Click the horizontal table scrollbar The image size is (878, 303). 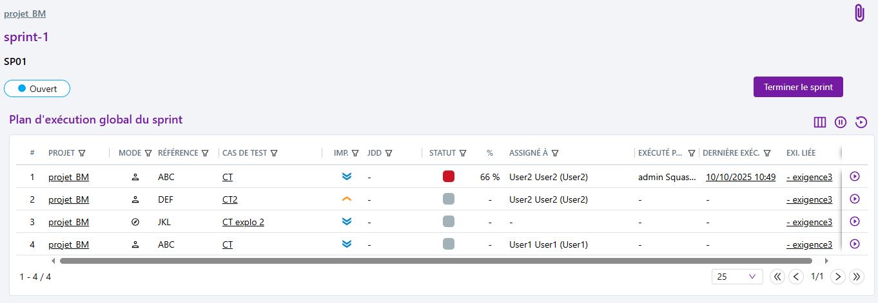pyautogui.click(x=435, y=261)
